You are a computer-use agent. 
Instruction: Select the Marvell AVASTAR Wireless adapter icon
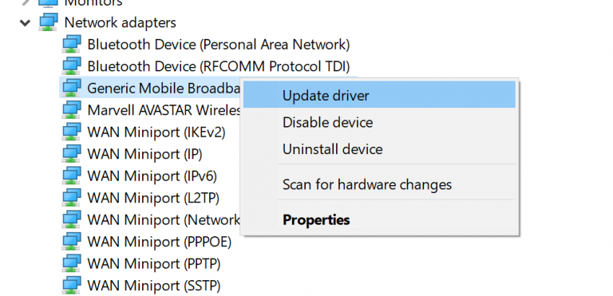[x=72, y=110]
